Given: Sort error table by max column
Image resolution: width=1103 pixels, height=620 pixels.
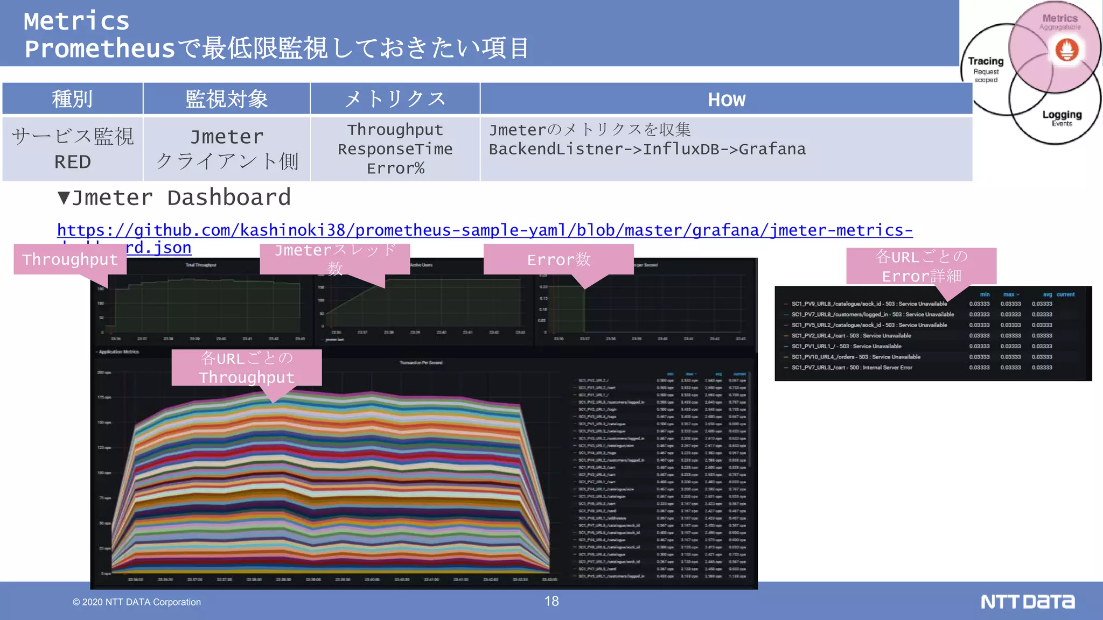Looking at the screenshot, I should (x=1011, y=294).
